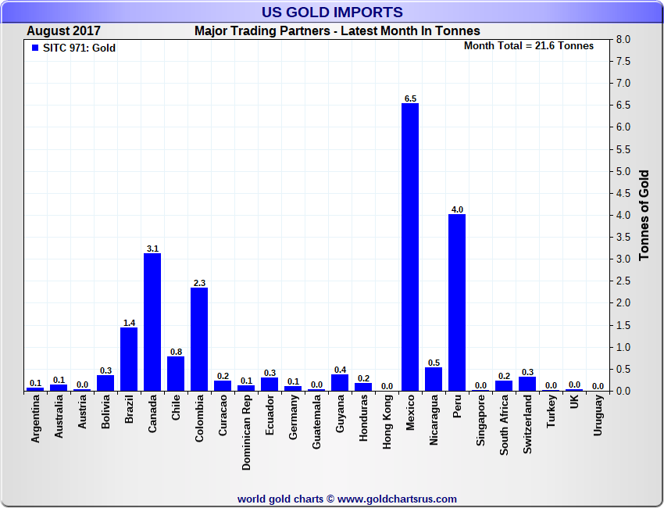Open the www.goldchartsrus.com footer link

(x=397, y=499)
